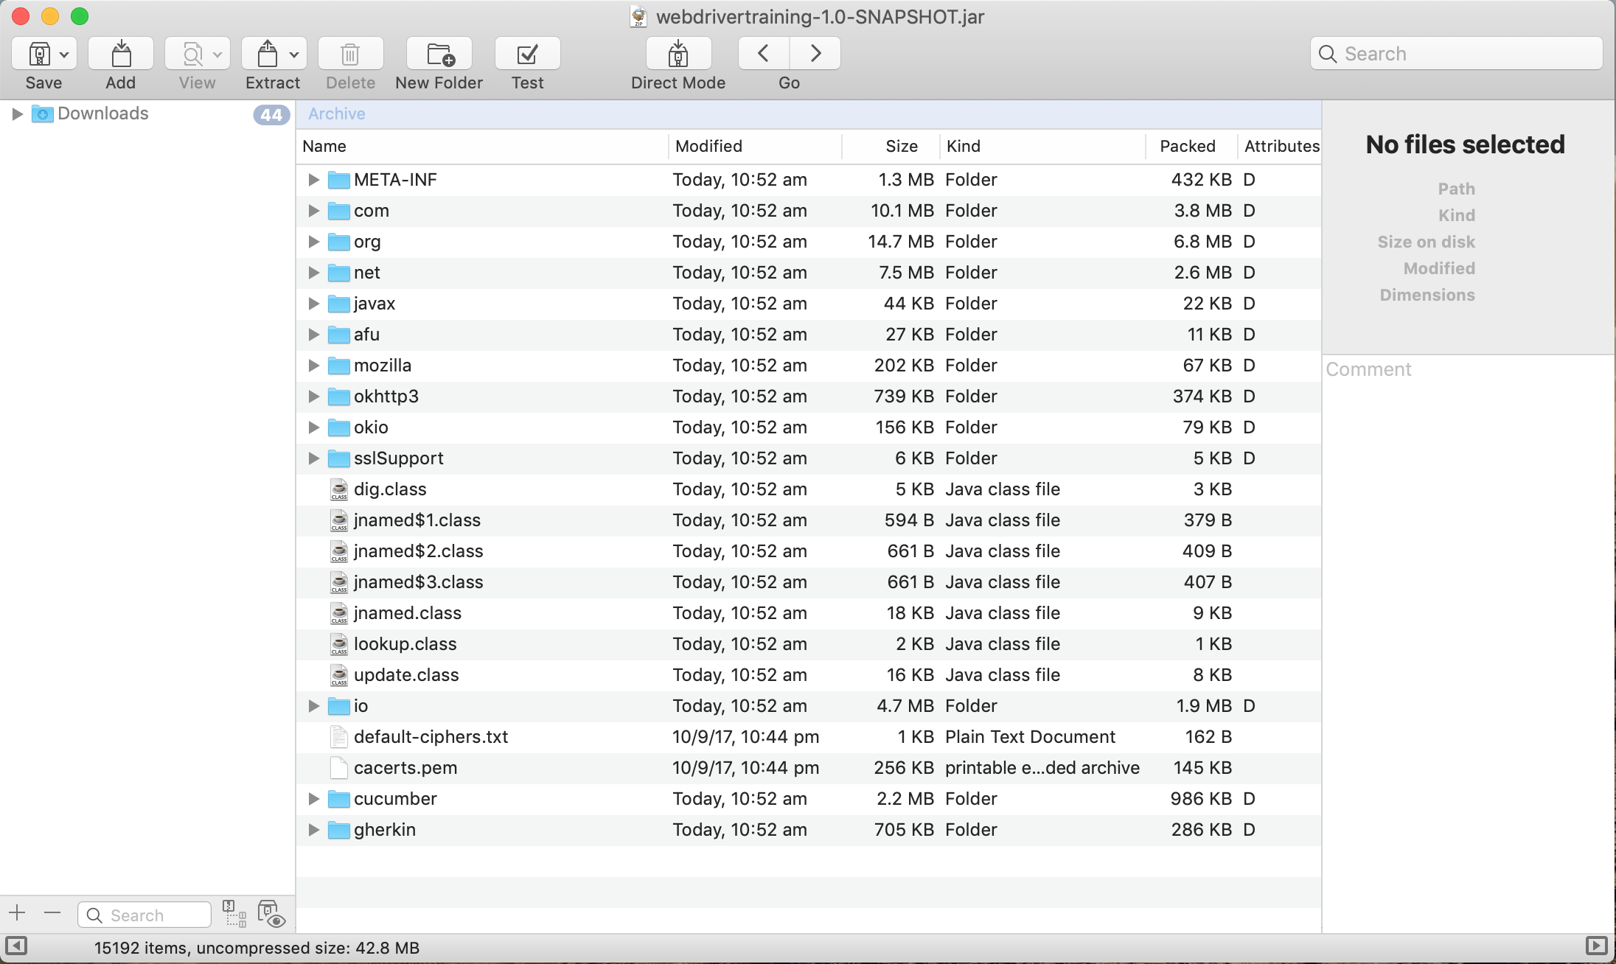Click the Save archive toolbar icon
This screenshot has width=1616, height=964.
tap(38, 54)
